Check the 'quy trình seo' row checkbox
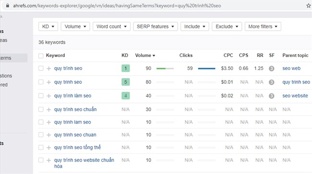 pyautogui.click(x=41, y=69)
